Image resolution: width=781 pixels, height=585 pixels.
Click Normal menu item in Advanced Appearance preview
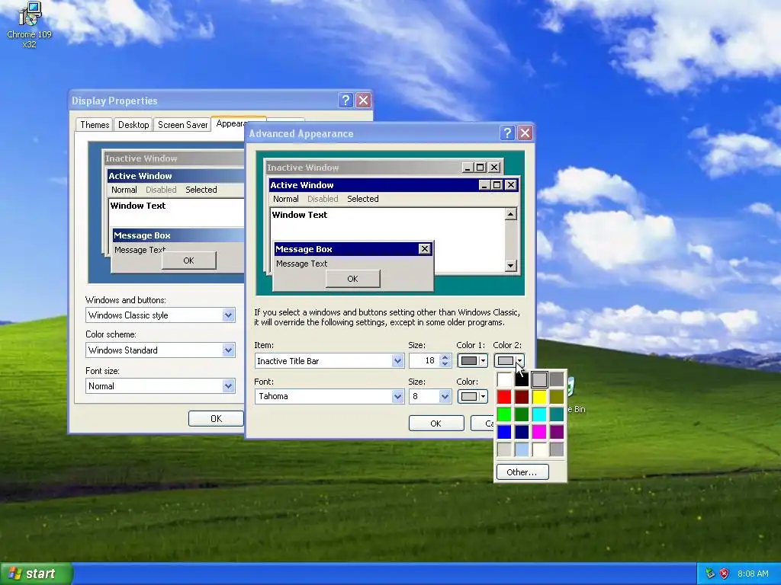[x=286, y=199]
